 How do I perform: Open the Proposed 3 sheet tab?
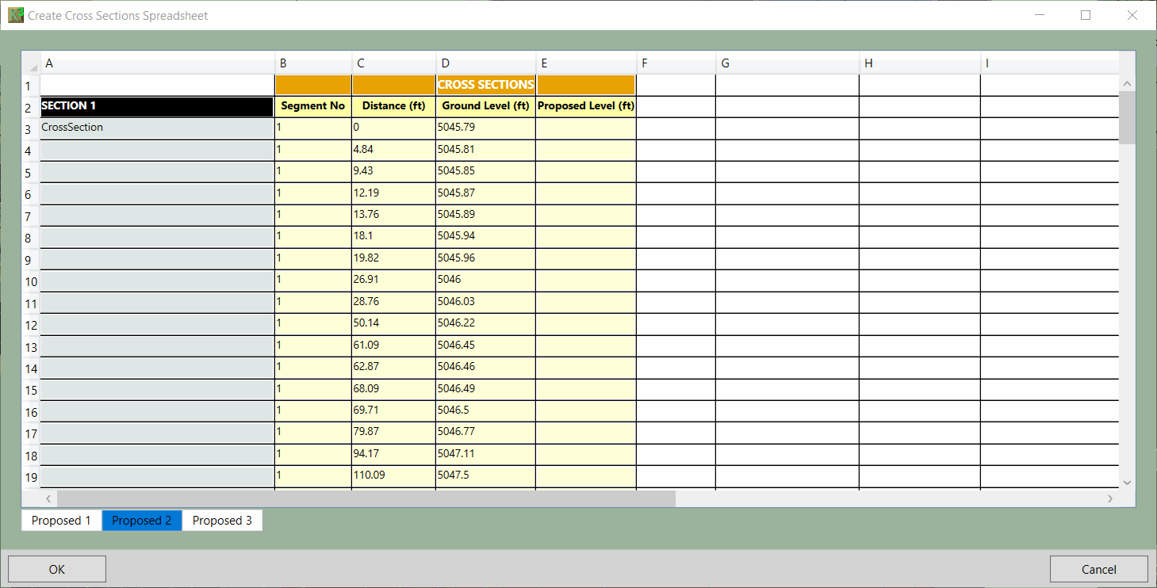click(222, 521)
